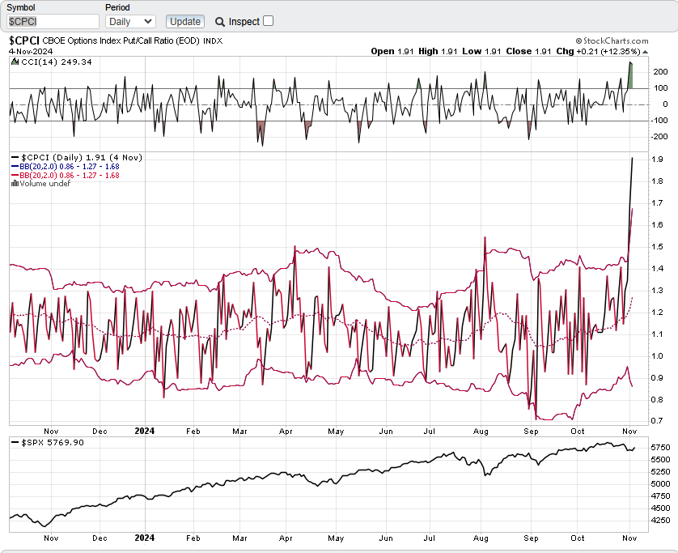This screenshot has height=553, width=678.
Task: Open the Period dropdown showing Daily
Action: point(130,21)
